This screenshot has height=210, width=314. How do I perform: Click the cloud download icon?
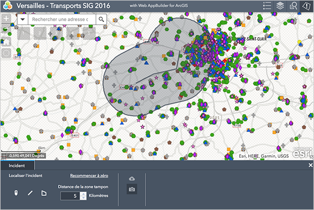[x=132, y=179]
